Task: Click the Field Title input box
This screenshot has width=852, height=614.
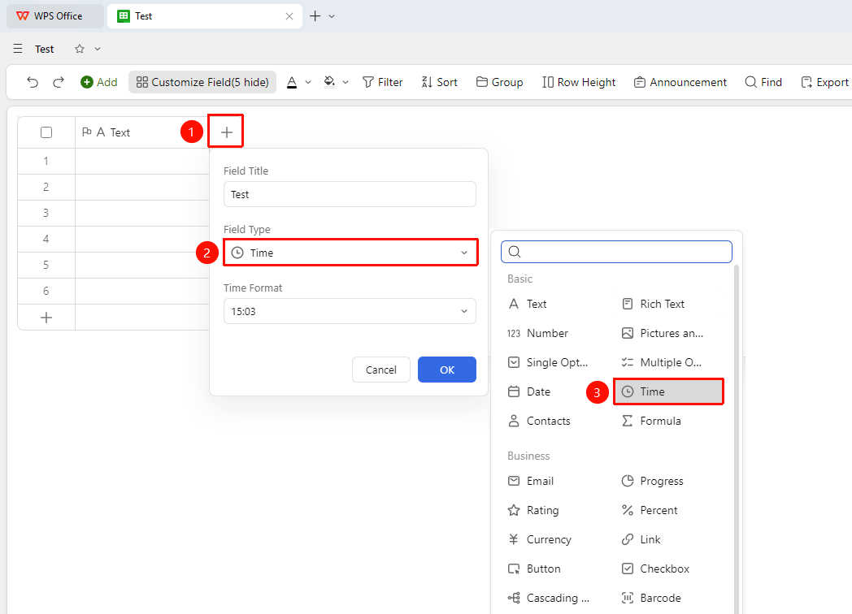Action: (350, 194)
